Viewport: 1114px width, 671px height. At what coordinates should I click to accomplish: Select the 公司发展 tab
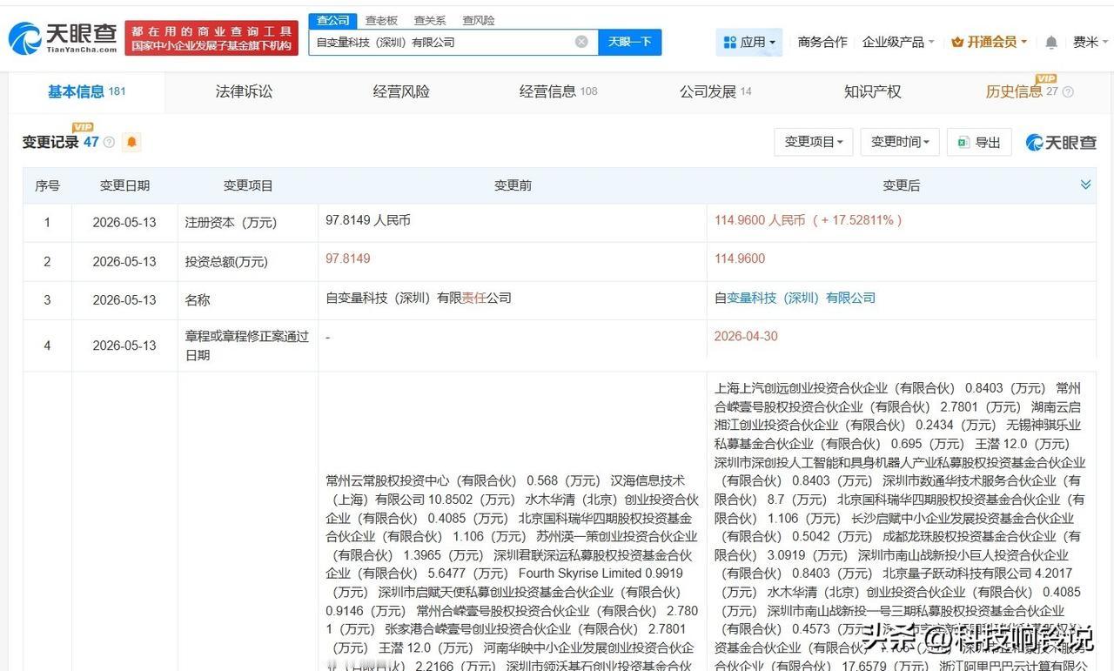click(x=715, y=91)
